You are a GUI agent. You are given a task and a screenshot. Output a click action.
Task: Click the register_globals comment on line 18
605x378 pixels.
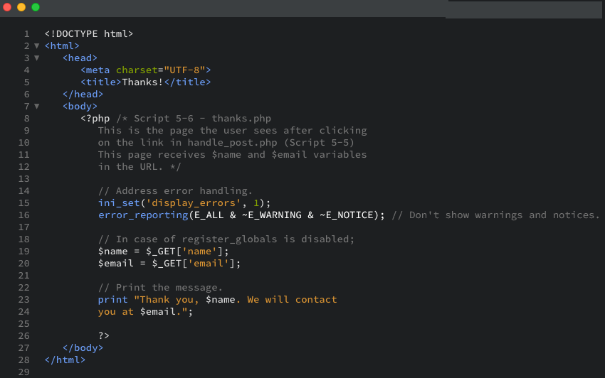[226, 239]
